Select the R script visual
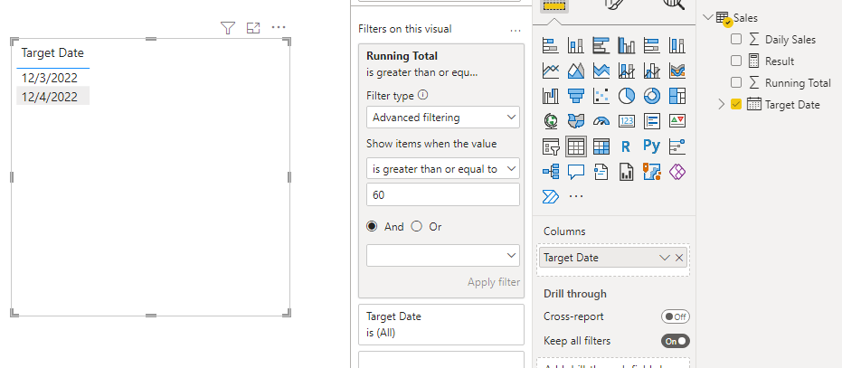This screenshot has height=368, width=842. pyautogui.click(x=626, y=146)
